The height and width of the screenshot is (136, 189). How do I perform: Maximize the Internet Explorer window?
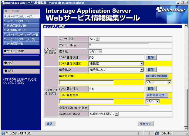(182, 3)
